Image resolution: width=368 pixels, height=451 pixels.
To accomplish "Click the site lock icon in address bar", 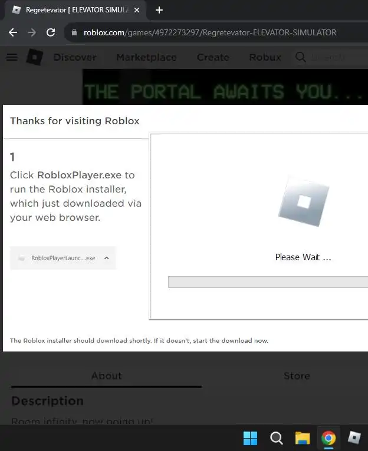I will pyautogui.click(x=74, y=32).
